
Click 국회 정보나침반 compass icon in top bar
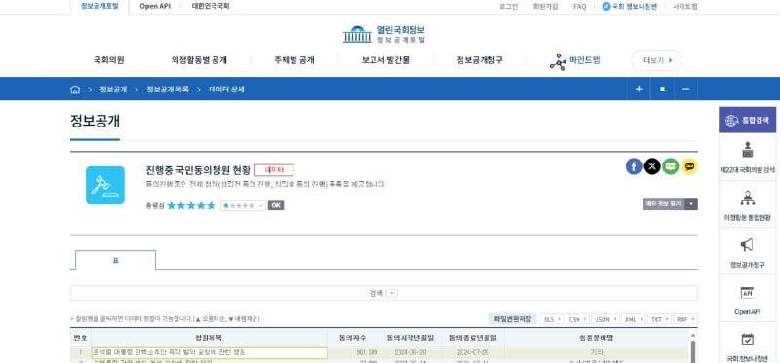coord(605,7)
